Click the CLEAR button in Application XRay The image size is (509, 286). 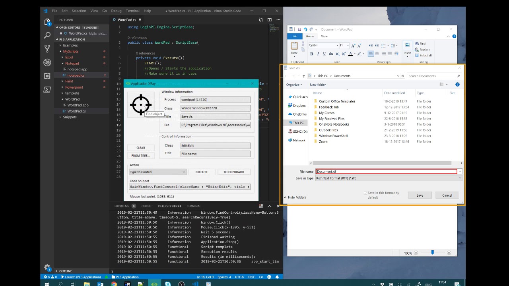[x=141, y=148]
